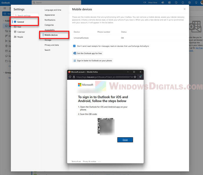The height and width of the screenshot is (175, 203).
Task: Click Sign in faster to Outlook on your phone
Action: tap(93, 61)
